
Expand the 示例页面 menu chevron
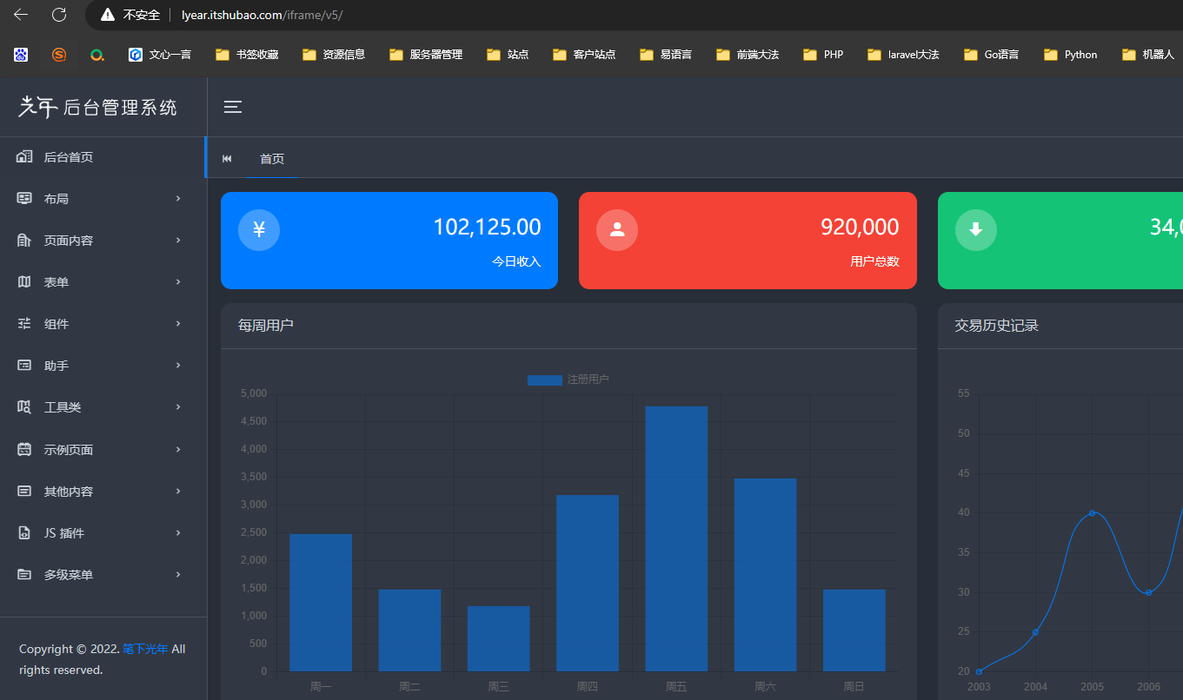pyautogui.click(x=178, y=449)
